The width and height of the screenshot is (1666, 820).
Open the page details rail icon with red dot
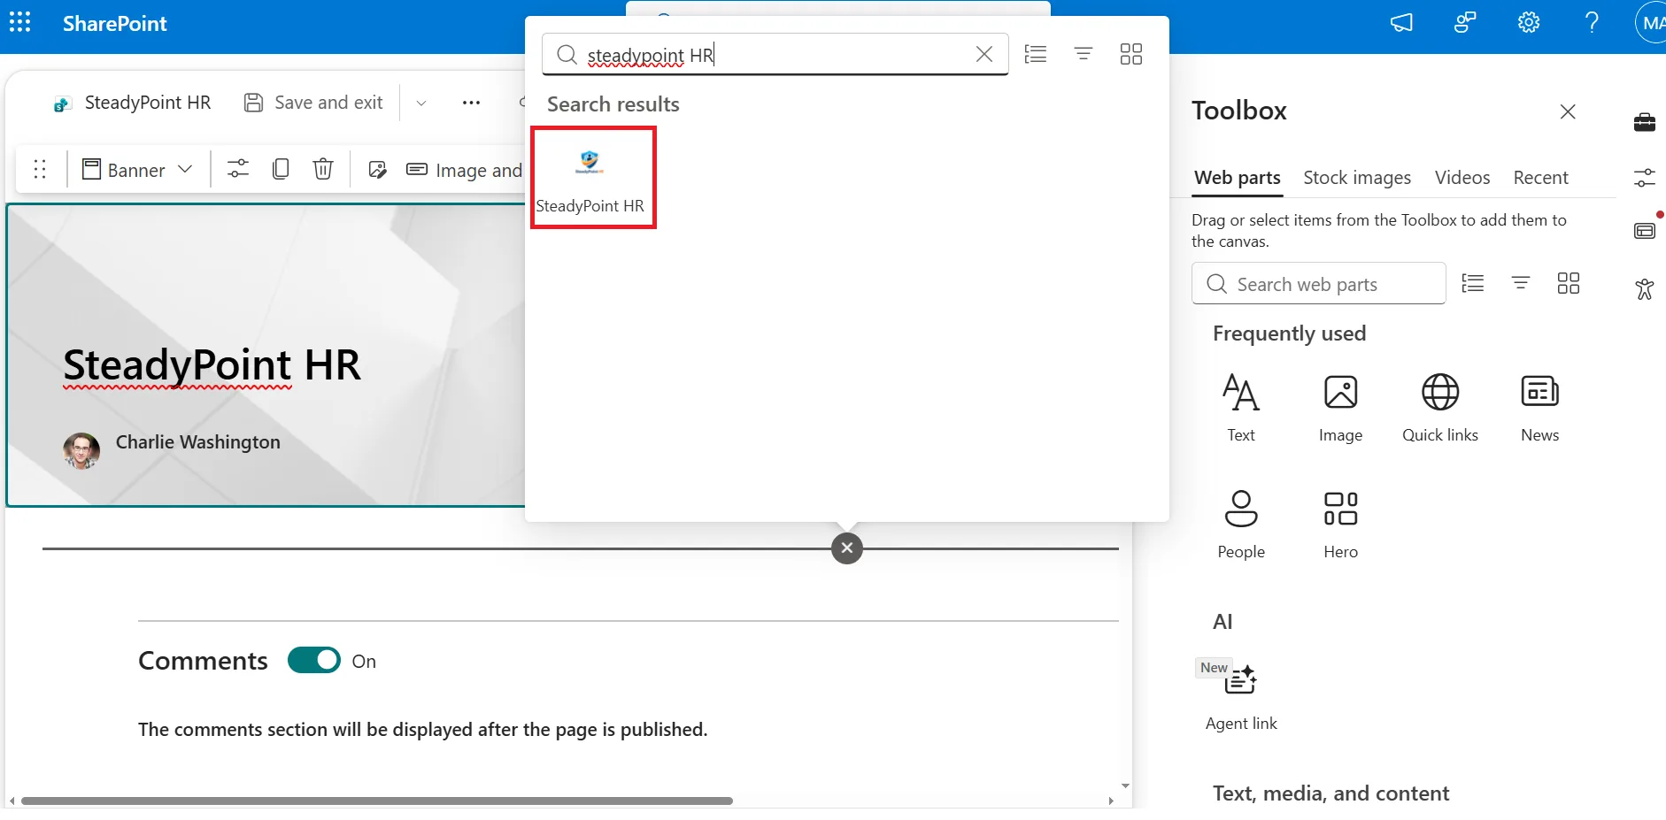click(x=1645, y=231)
